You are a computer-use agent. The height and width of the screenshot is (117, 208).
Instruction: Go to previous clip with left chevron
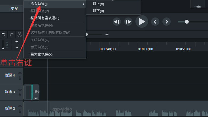[155, 22]
